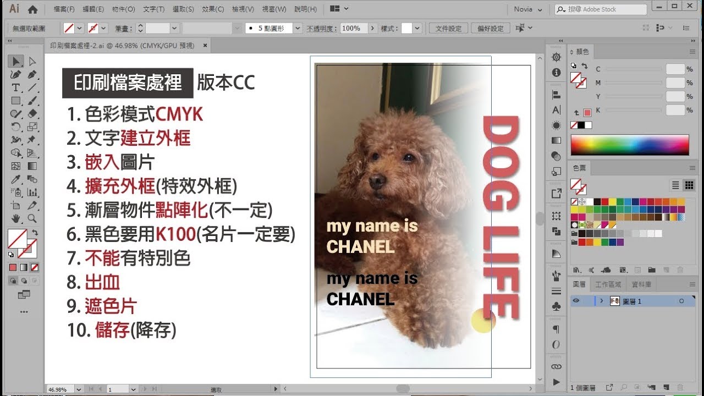704x396 pixels.
Task: Expand the 圖層 1 layer contents
Action: 602,301
